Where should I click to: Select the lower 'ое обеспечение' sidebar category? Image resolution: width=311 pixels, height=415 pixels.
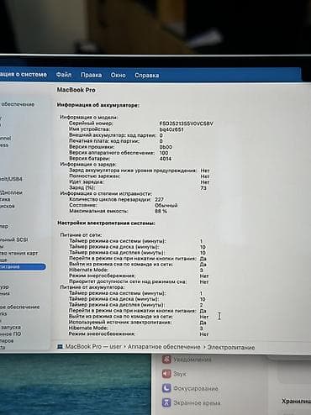click(19, 307)
